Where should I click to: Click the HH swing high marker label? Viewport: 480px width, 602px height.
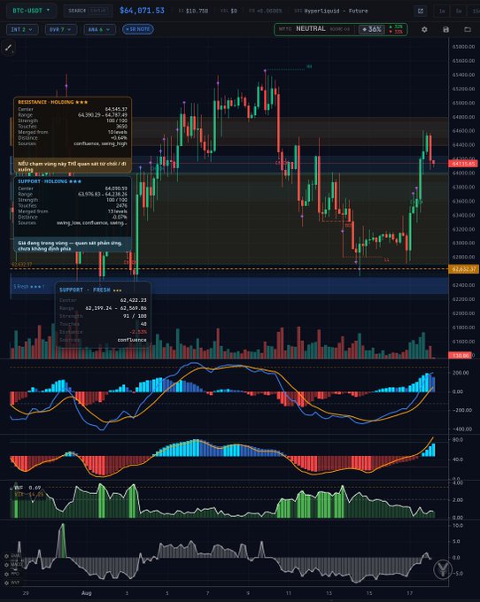(309, 66)
